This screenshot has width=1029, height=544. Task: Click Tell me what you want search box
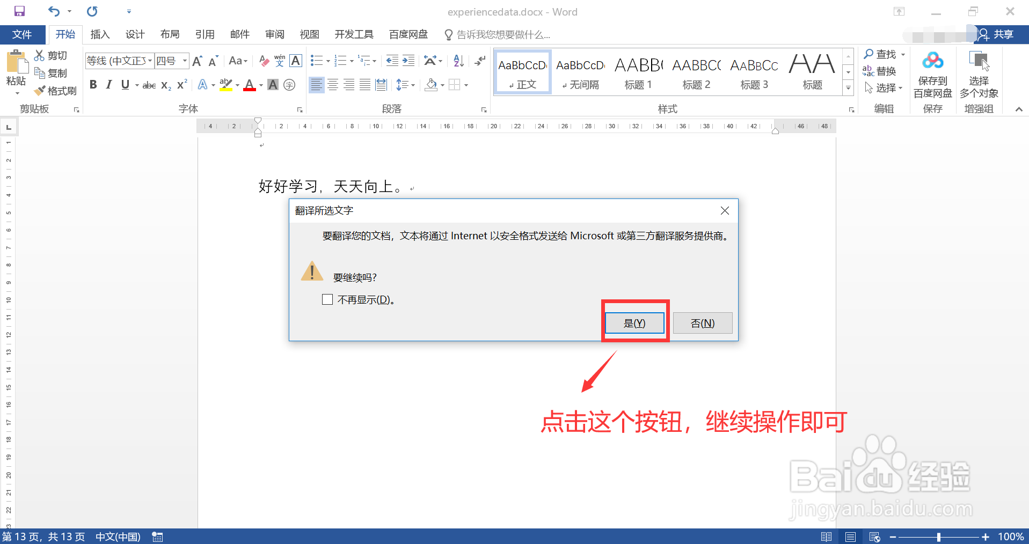coord(498,34)
